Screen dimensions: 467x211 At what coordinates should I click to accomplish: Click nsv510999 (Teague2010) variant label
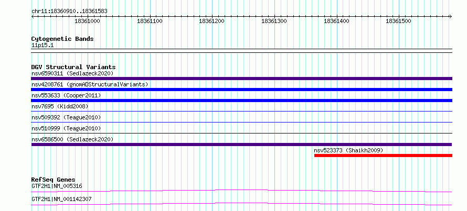66,128
